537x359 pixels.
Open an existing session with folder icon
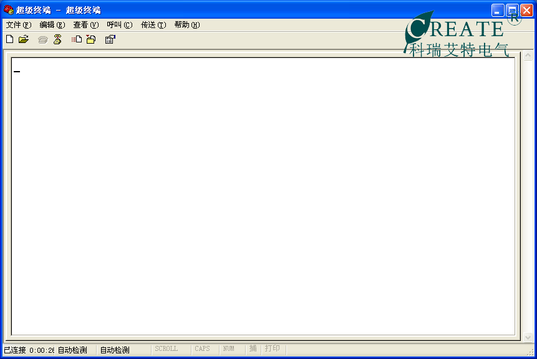point(24,39)
